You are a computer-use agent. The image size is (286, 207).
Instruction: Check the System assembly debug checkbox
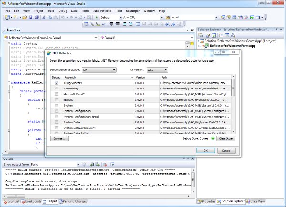[x=57, y=106]
